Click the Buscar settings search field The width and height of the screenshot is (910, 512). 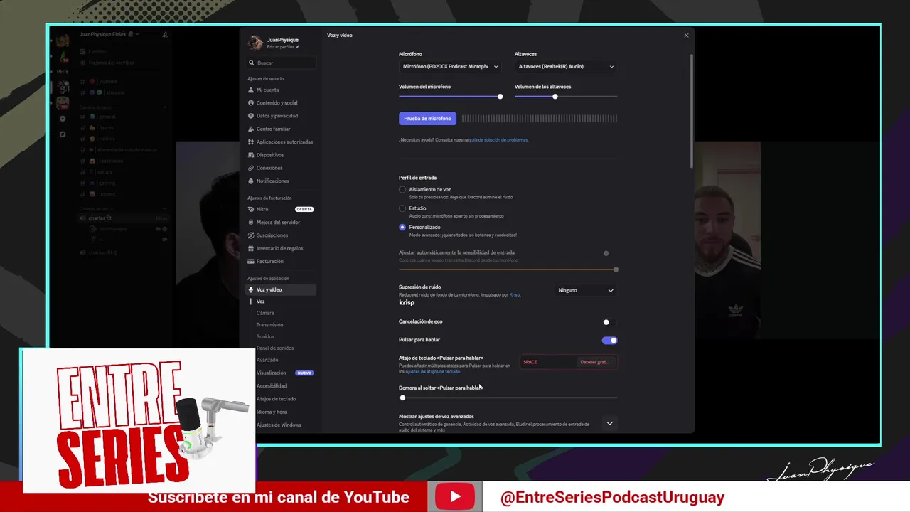tap(282, 63)
